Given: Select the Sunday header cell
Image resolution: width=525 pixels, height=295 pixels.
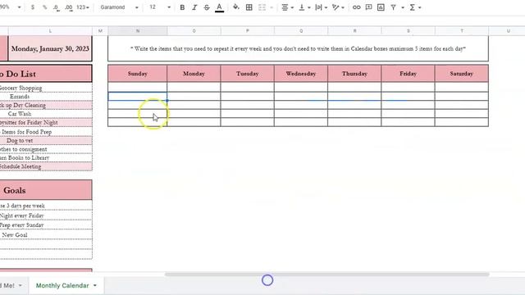Looking at the screenshot, I should [x=138, y=74].
